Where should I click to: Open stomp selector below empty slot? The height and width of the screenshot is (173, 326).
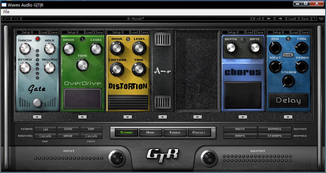tap(198, 117)
